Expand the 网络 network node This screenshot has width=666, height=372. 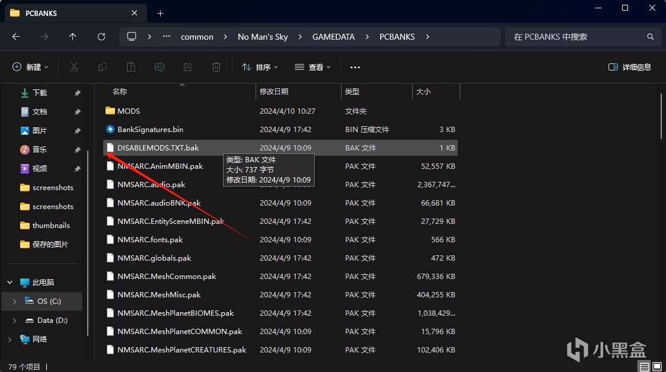point(9,339)
